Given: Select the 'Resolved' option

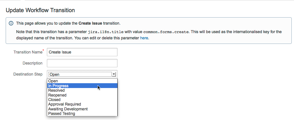Looking at the screenshot, I should (56, 91).
